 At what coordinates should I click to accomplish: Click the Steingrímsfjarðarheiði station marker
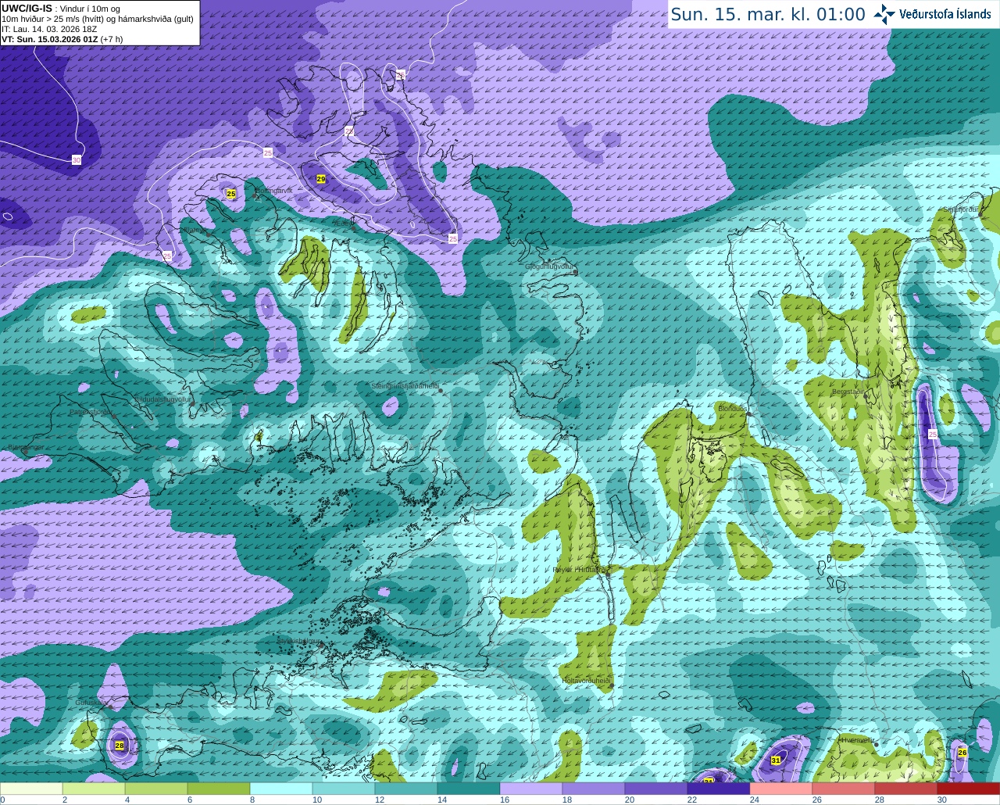pyautogui.click(x=440, y=390)
